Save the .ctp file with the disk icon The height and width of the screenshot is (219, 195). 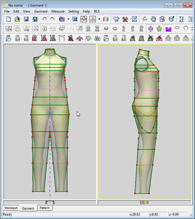coord(115,38)
